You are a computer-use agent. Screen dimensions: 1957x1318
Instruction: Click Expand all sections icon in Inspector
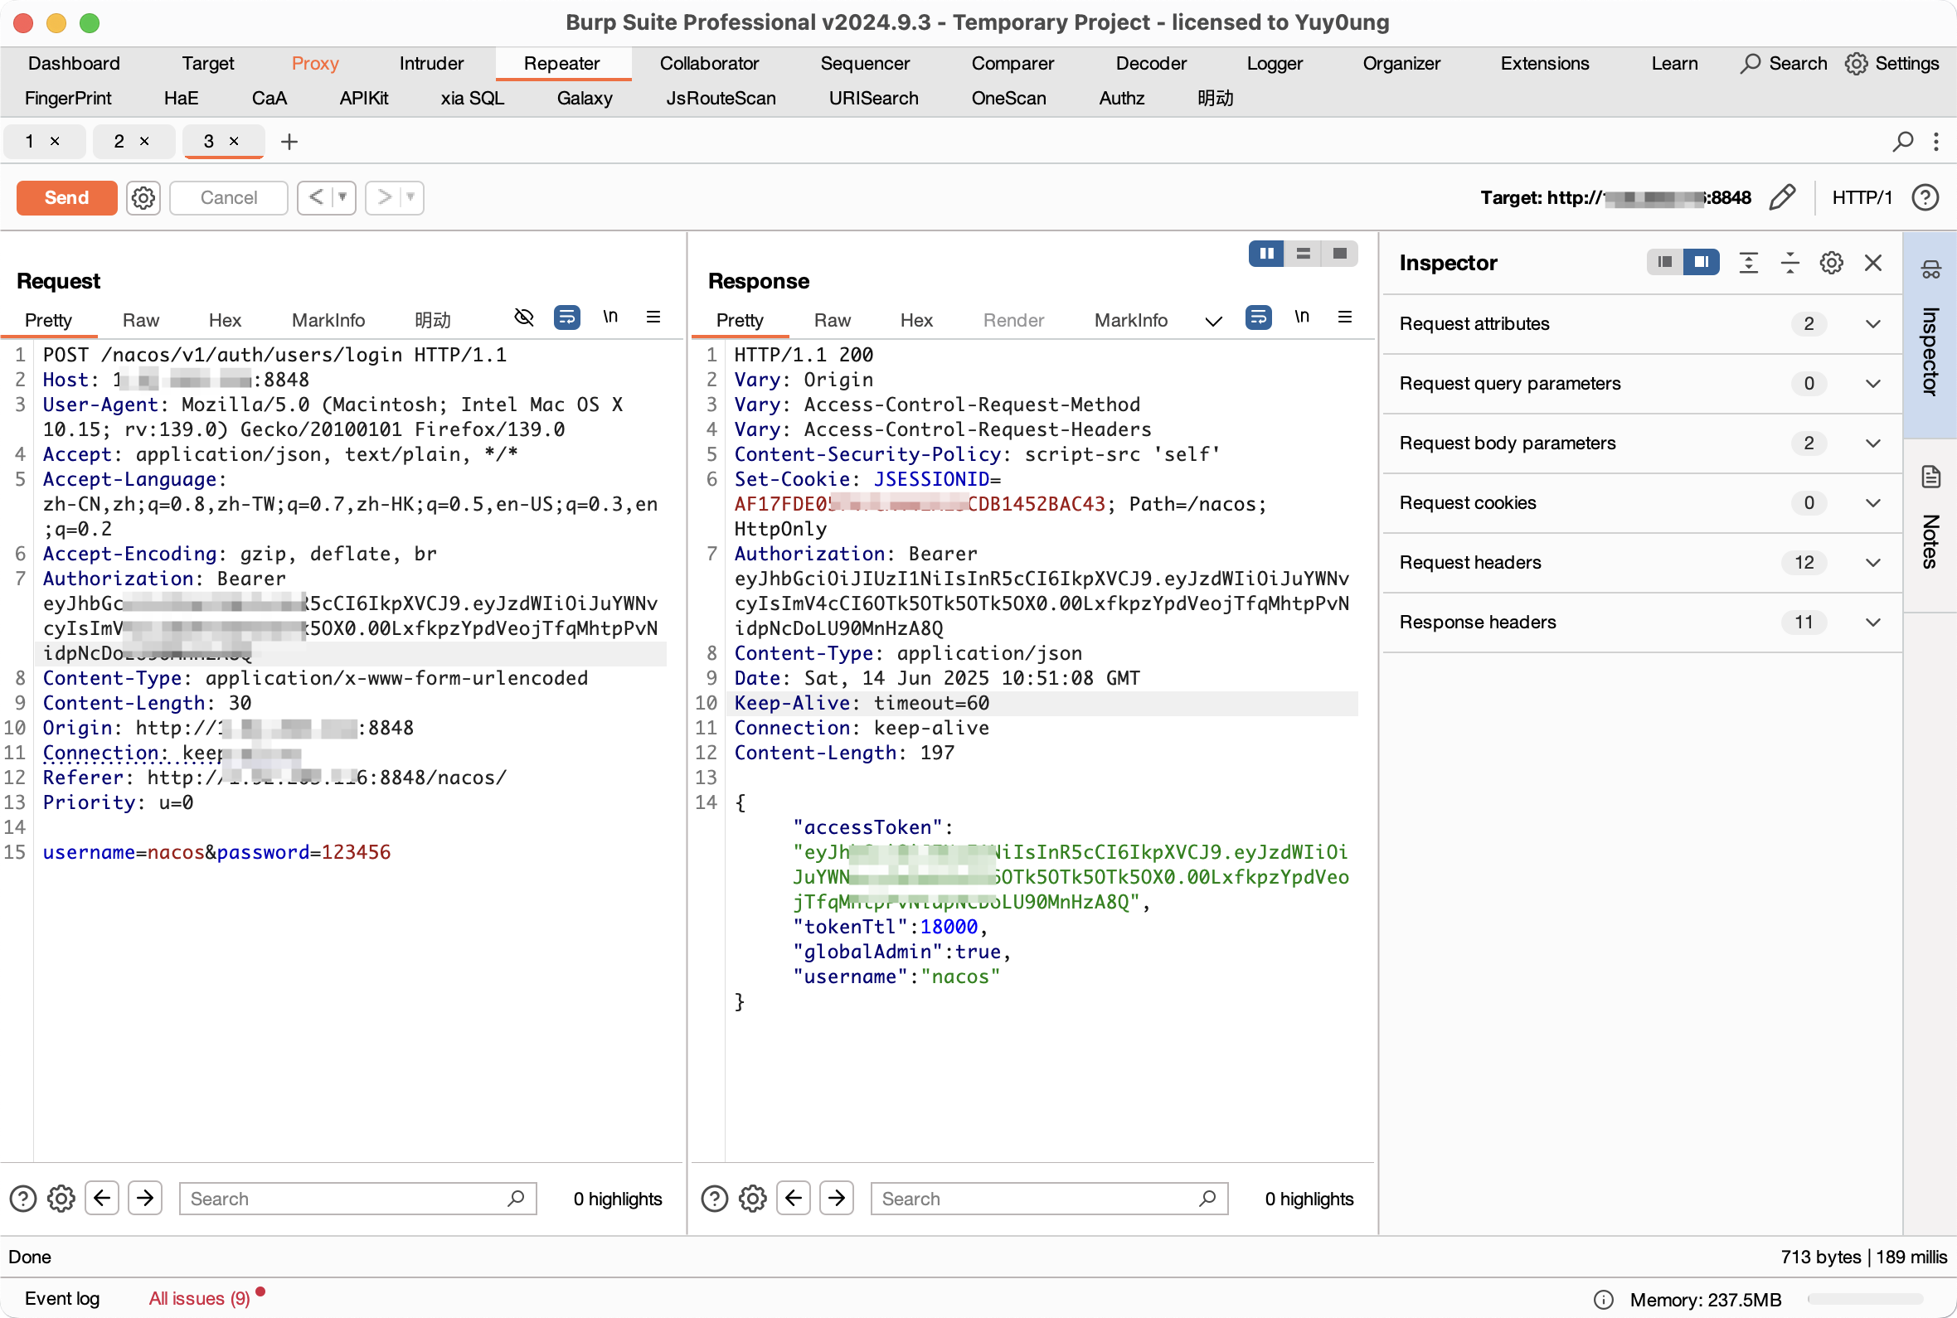(1749, 263)
